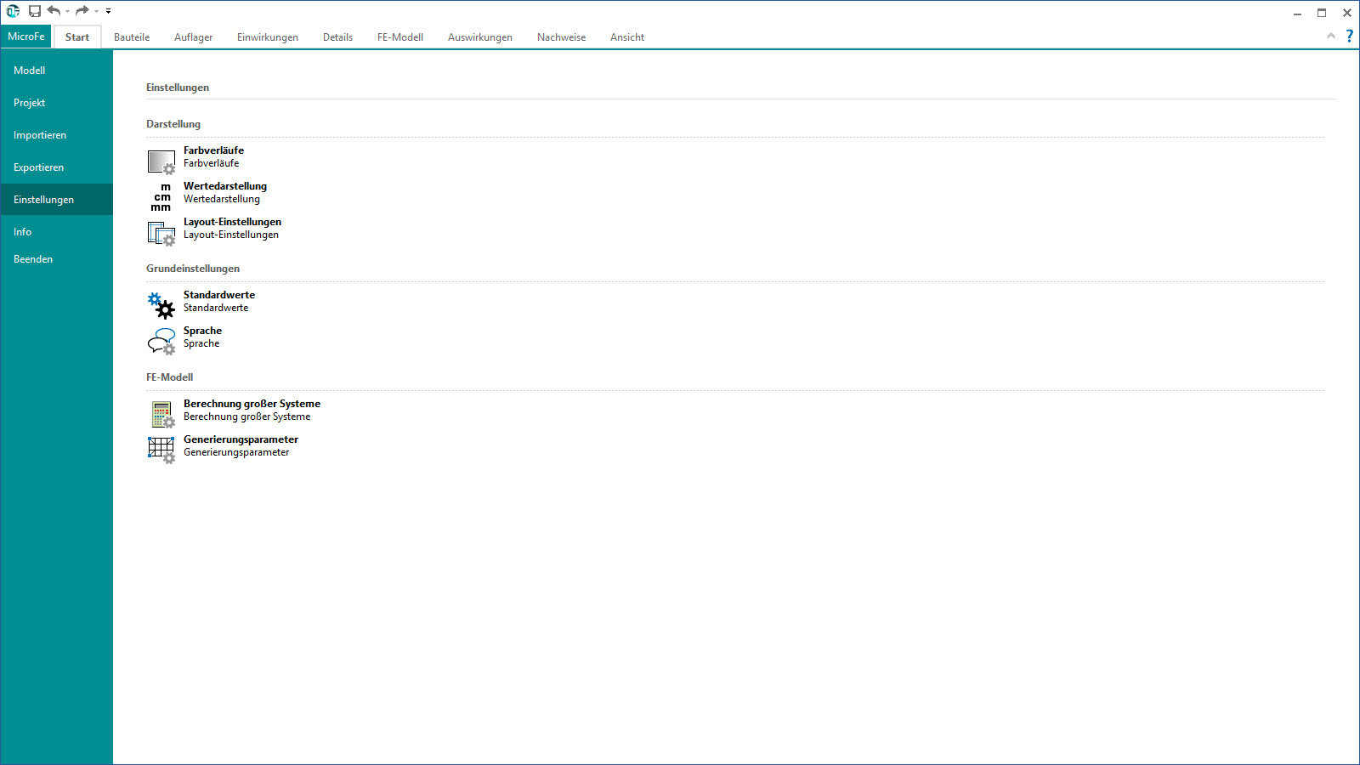This screenshot has width=1360, height=765.
Task: Click the Generierungsparameter grid icon
Action: [161, 450]
